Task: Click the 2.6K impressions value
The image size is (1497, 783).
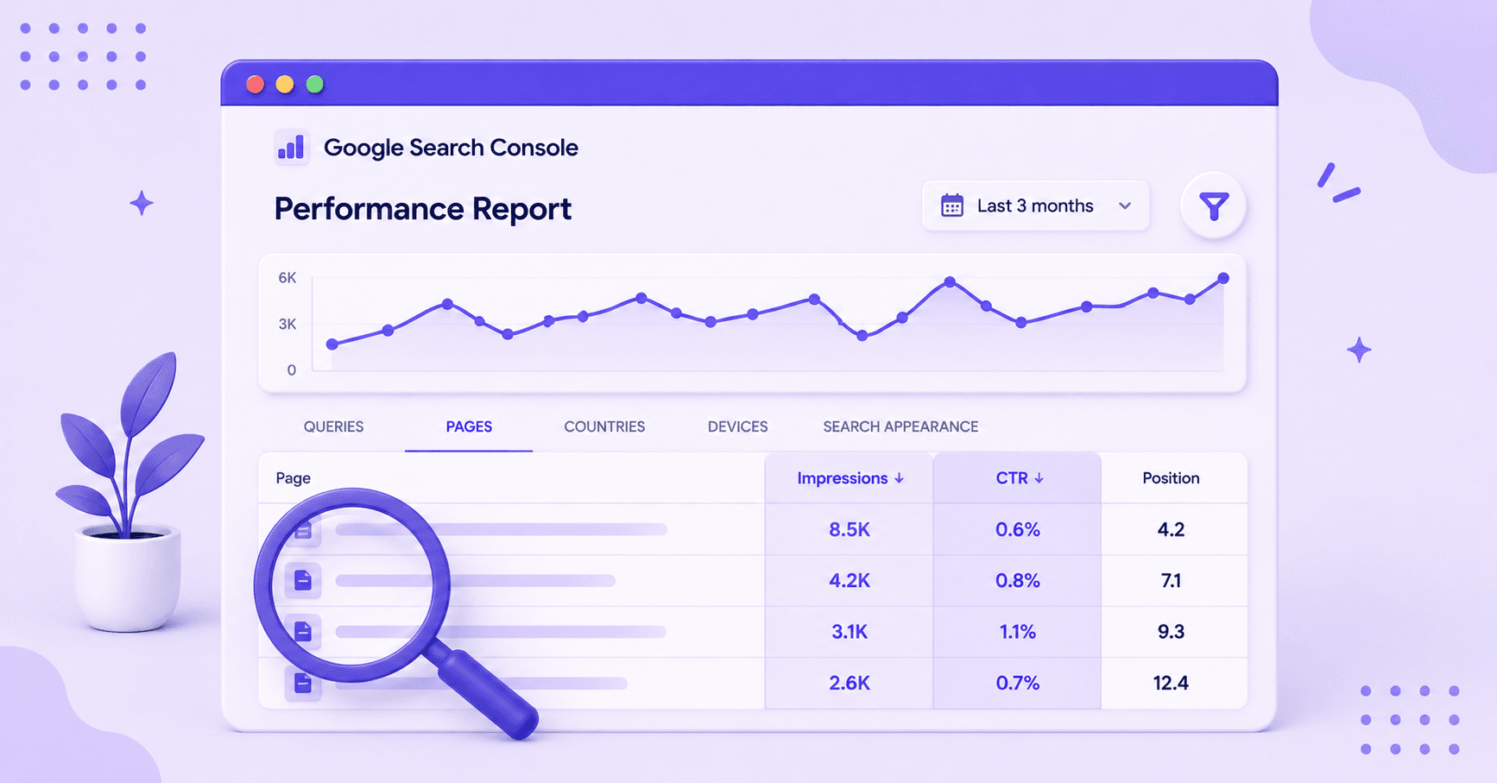Action: (x=850, y=684)
